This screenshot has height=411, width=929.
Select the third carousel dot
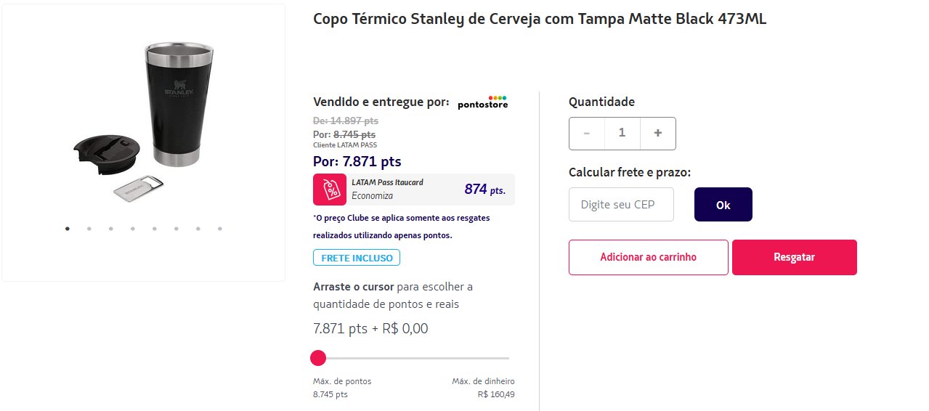coord(111,228)
